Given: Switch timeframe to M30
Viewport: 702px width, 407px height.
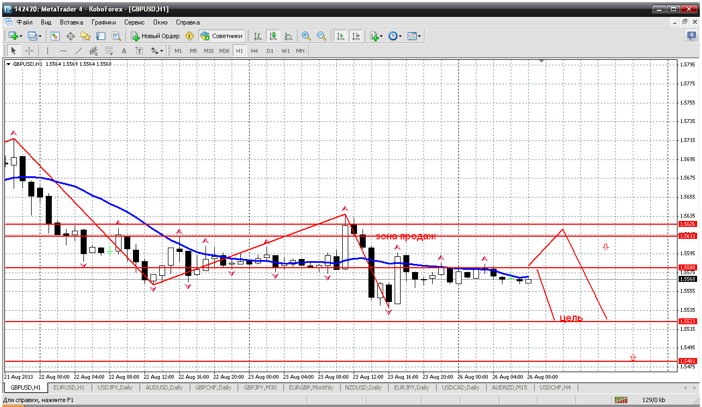Looking at the screenshot, I should [x=224, y=51].
